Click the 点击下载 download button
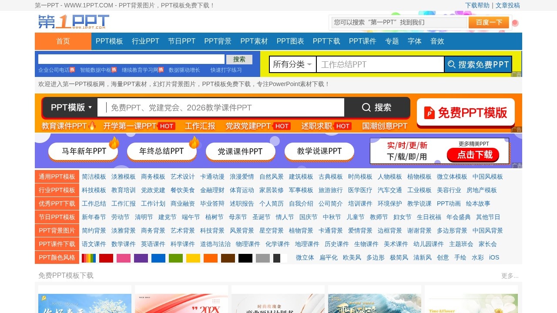Image resolution: width=557 pixels, height=313 pixels. [473, 155]
